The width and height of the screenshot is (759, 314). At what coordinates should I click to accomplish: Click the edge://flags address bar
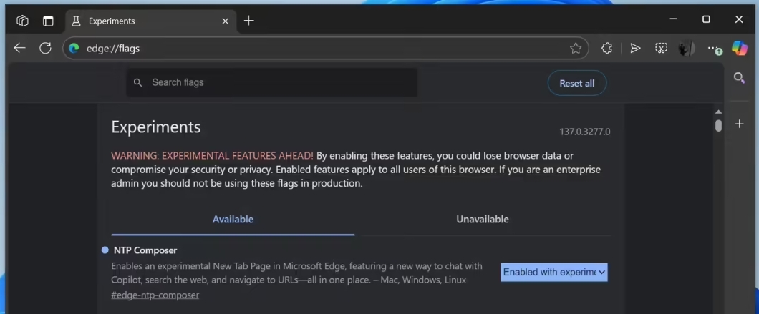(x=325, y=49)
